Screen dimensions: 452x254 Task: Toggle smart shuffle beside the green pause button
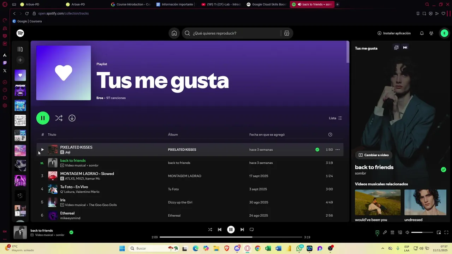tap(59, 118)
